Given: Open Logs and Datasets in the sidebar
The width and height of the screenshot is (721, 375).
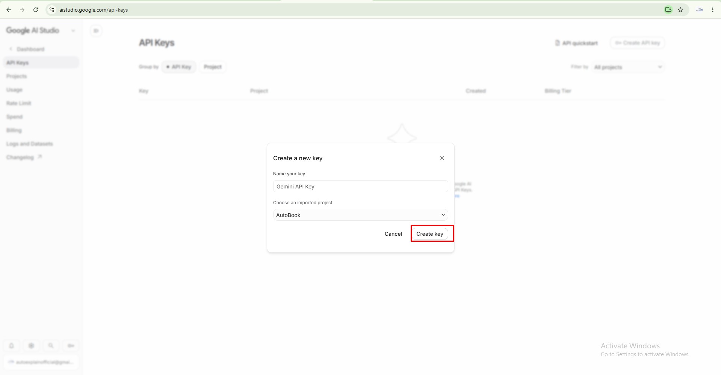Looking at the screenshot, I should [x=29, y=144].
